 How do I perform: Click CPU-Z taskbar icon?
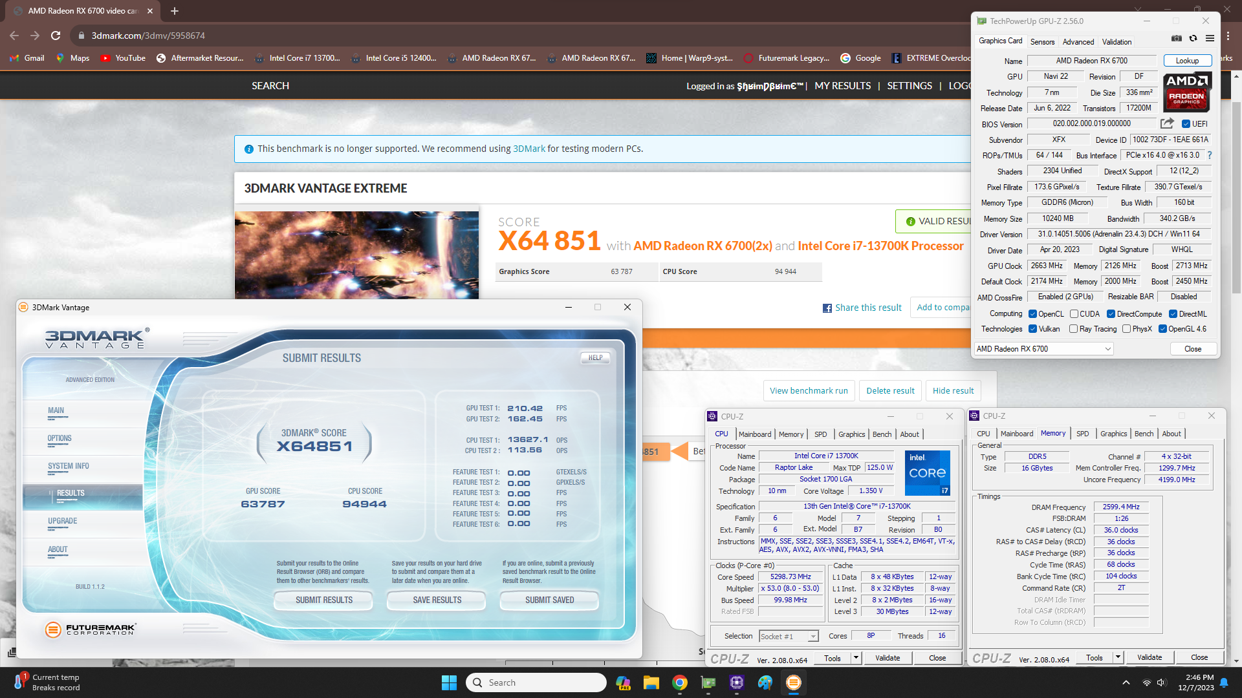(736, 682)
